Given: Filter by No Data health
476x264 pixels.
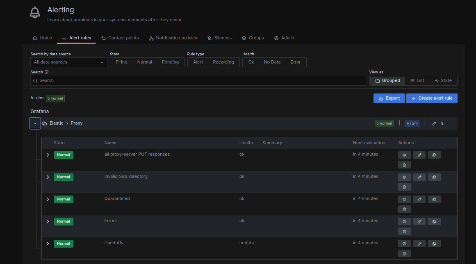Looking at the screenshot, I should click(272, 62).
